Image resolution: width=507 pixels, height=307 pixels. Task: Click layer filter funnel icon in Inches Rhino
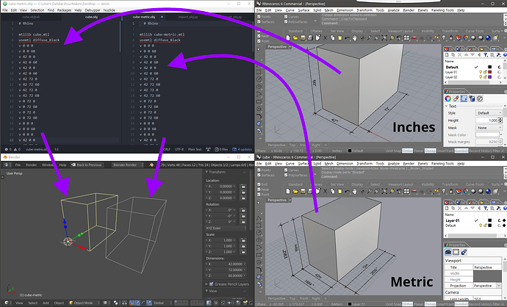pos(486,55)
